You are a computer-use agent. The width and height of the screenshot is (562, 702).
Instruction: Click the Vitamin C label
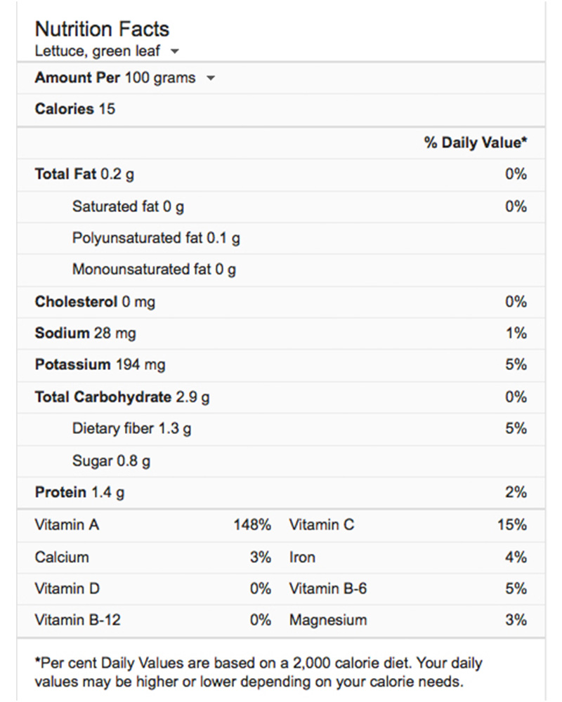click(x=322, y=525)
